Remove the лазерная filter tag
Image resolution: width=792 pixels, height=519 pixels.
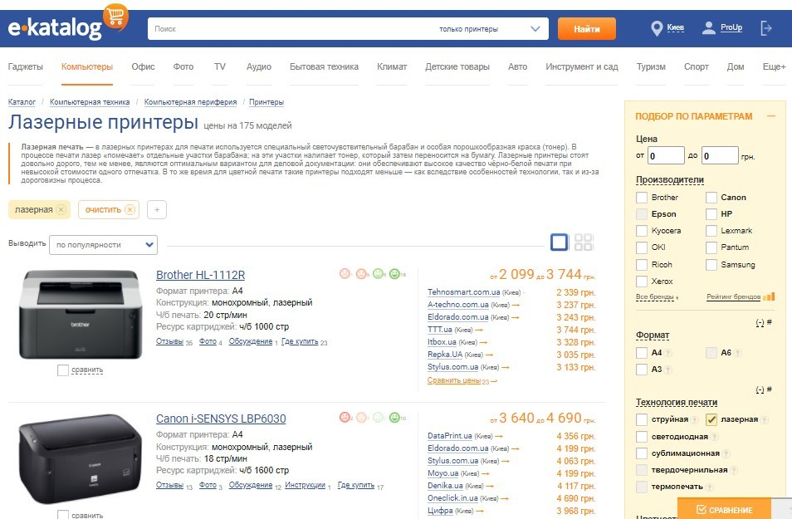[x=61, y=209]
